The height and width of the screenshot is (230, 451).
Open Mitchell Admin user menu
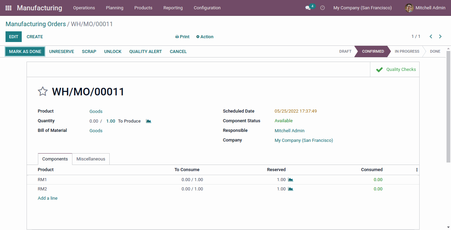point(425,8)
